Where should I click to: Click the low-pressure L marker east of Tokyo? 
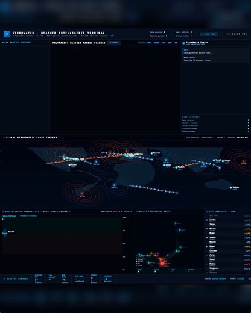(x=244, y=161)
